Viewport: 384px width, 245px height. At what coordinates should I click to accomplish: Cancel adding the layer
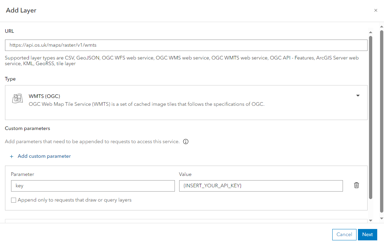(x=344, y=234)
